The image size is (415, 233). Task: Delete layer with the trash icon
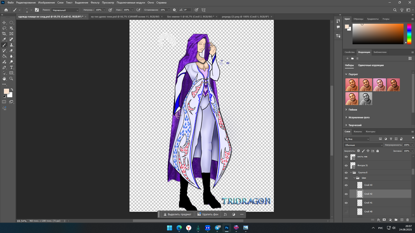click(408, 220)
